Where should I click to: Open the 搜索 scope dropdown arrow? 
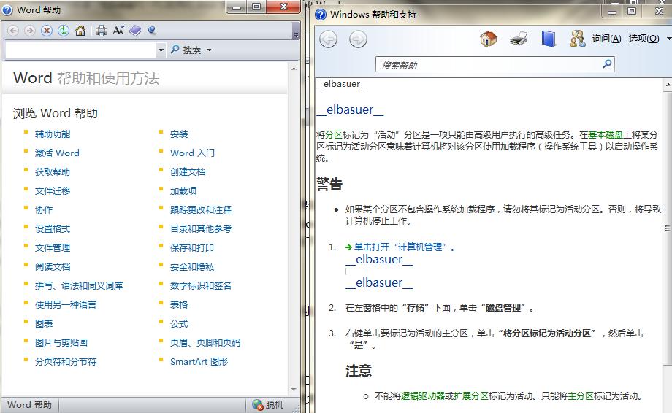click(x=209, y=50)
